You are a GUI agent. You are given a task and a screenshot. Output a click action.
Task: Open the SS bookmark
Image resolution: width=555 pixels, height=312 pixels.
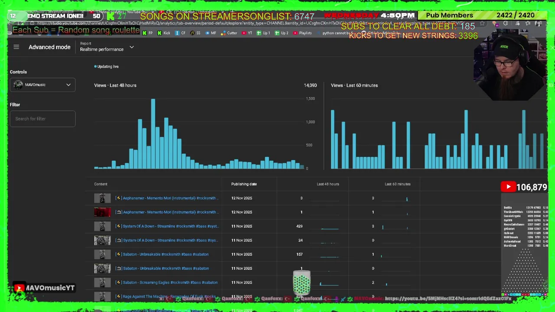click(196, 33)
